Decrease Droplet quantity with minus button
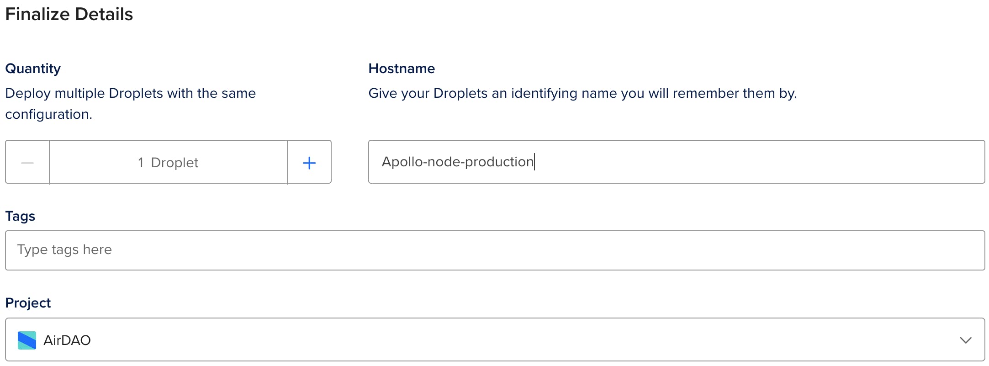This screenshot has height=366, width=989. coord(27,162)
